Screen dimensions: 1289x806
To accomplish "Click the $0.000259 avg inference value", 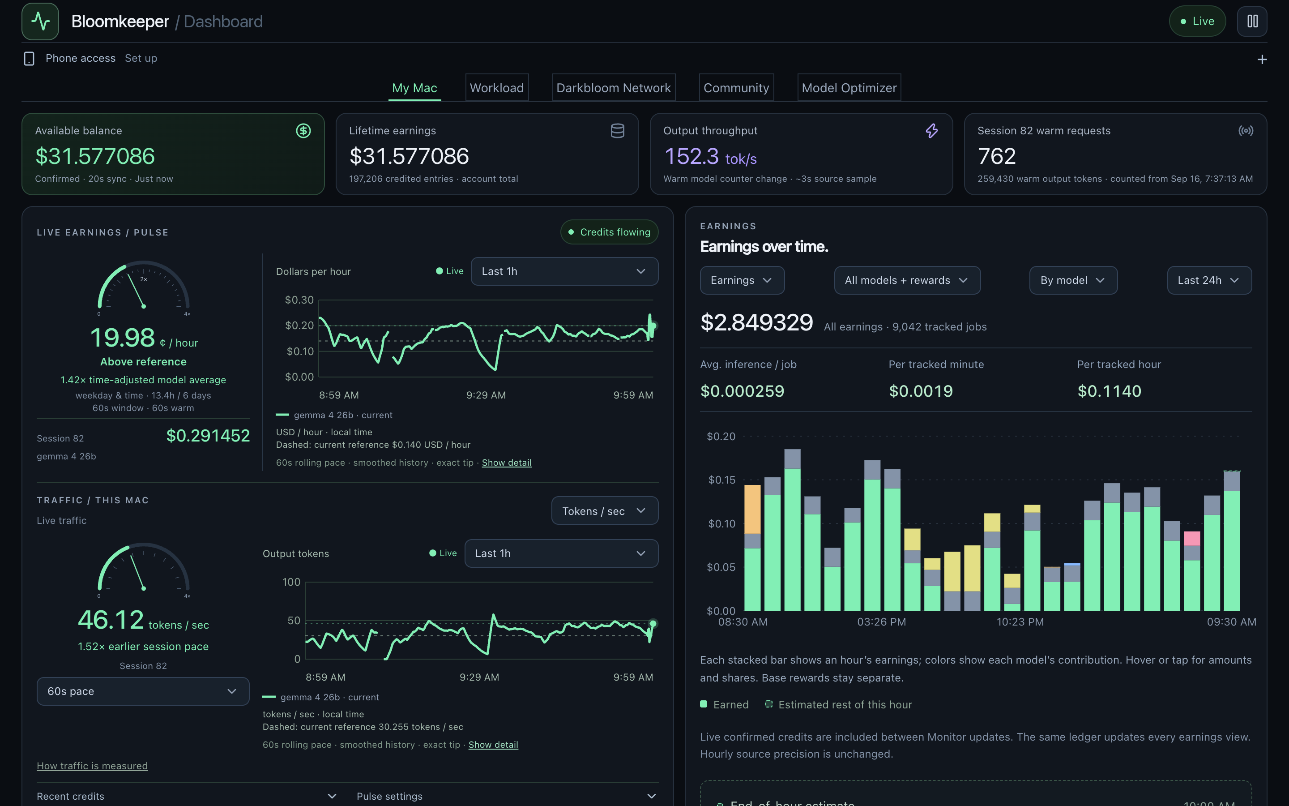I will pyautogui.click(x=742, y=391).
